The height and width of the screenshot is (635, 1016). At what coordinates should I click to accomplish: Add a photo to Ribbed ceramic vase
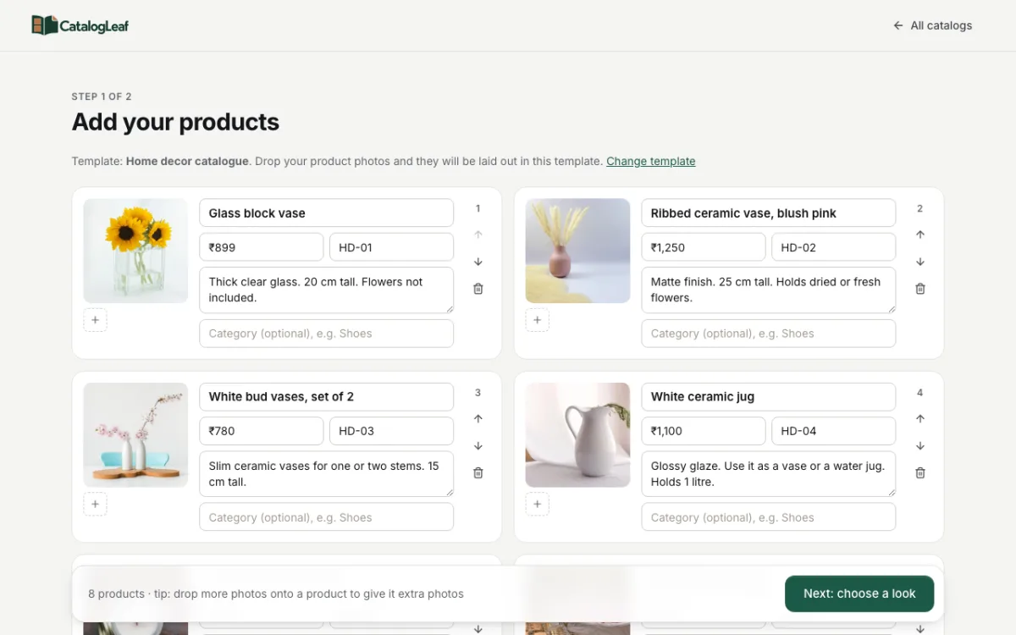[537, 320]
